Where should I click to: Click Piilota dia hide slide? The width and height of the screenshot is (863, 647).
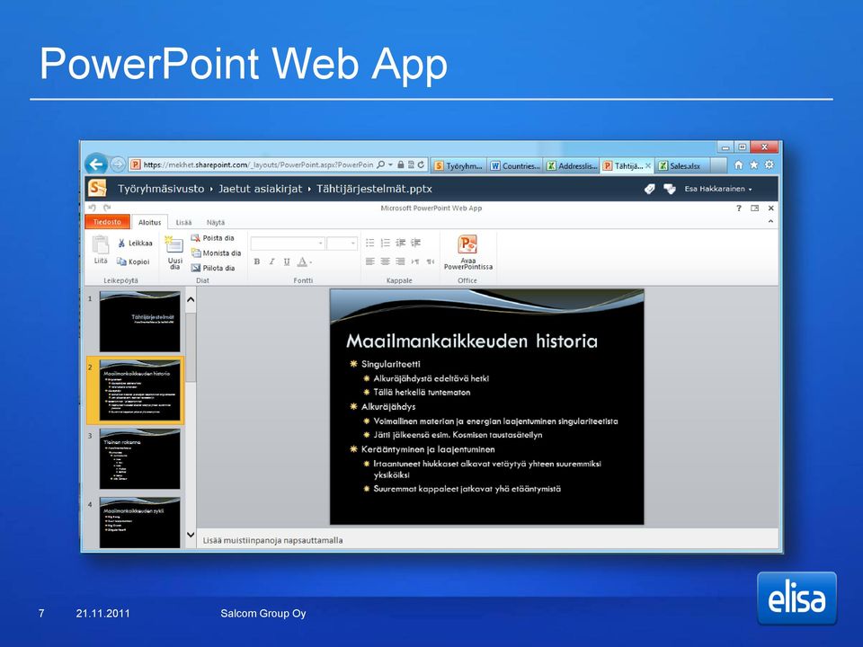pyautogui.click(x=213, y=268)
